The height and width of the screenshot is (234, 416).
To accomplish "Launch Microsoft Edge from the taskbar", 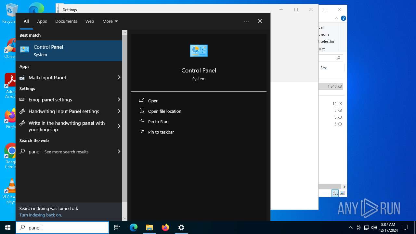I will click(134, 227).
